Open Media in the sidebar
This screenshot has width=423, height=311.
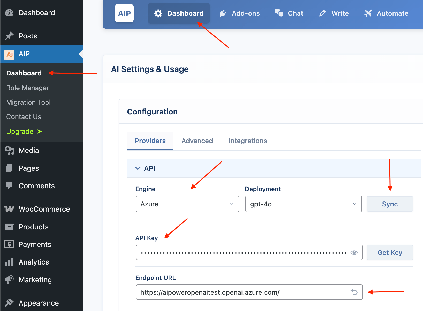tap(29, 150)
